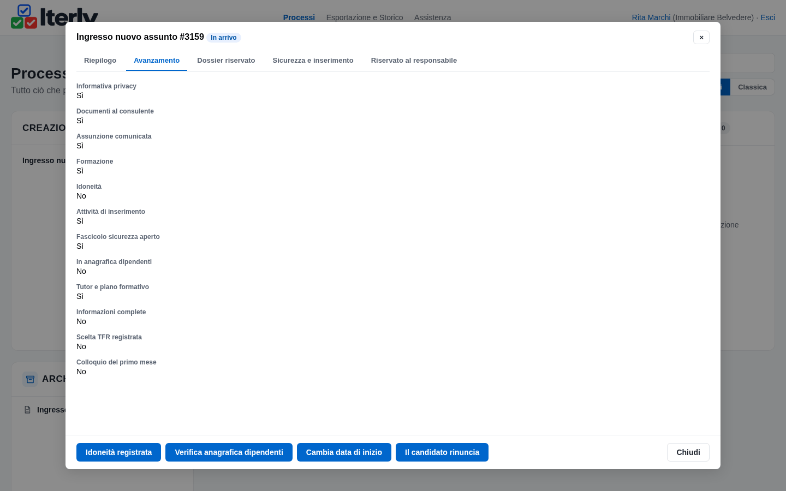The width and height of the screenshot is (786, 491).
Task: Click Il candidato rinuncia button
Action: tap(442, 452)
